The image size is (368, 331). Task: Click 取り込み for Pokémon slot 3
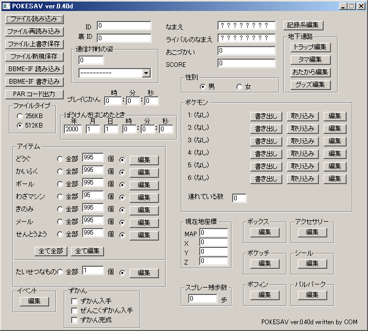pos(303,141)
